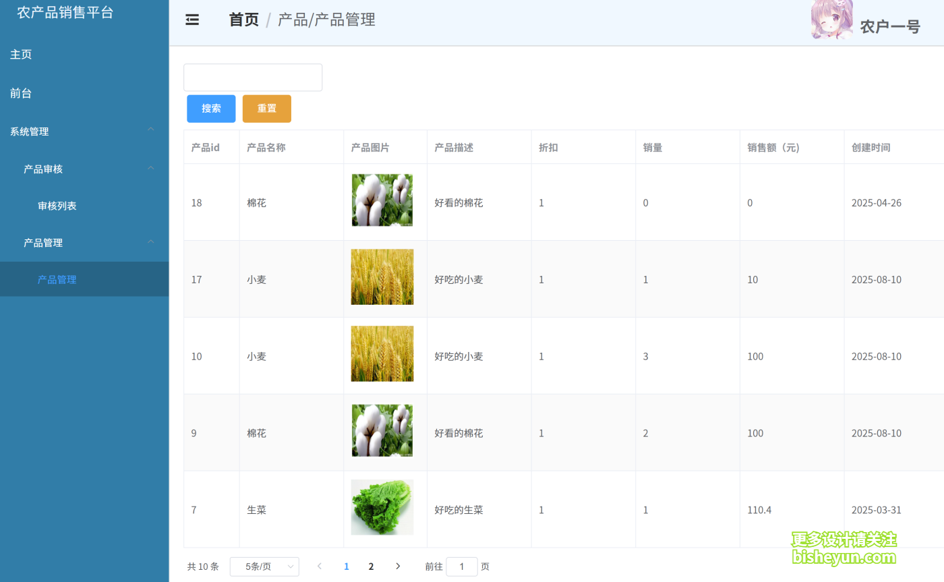
Task: Collapse the 系统管理 menu via its chevron
Action: click(x=150, y=129)
